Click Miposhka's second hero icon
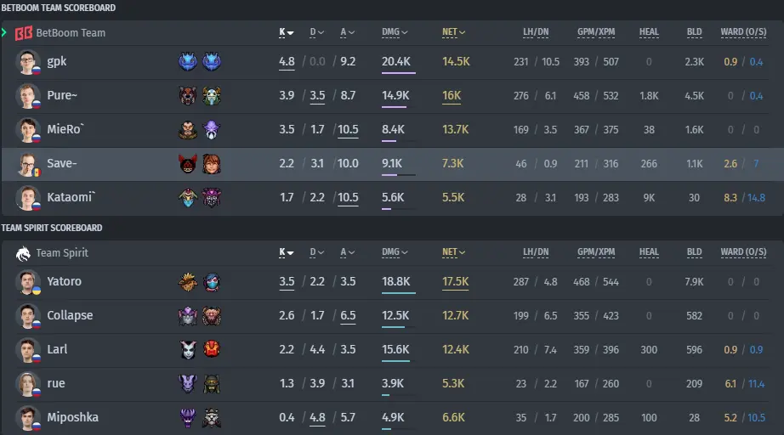 tap(212, 418)
